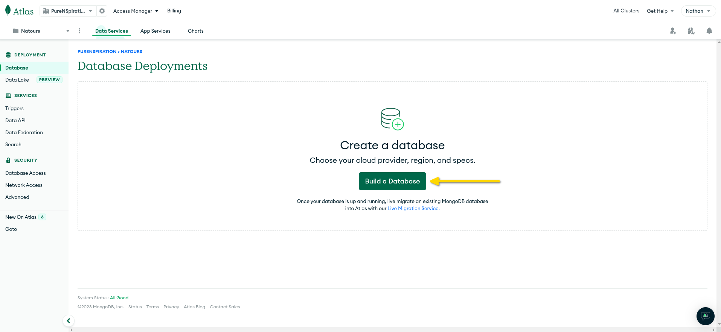Switch to the Data Services tab
Image resolution: width=721 pixels, height=332 pixels.
coord(111,31)
